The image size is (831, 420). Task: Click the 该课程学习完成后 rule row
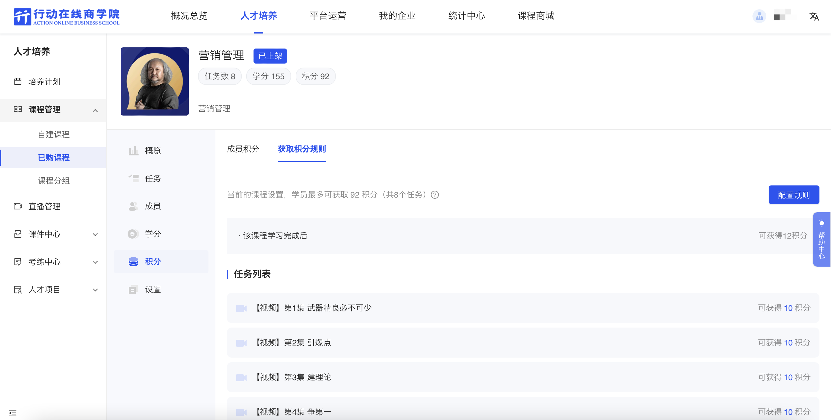click(523, 236)
